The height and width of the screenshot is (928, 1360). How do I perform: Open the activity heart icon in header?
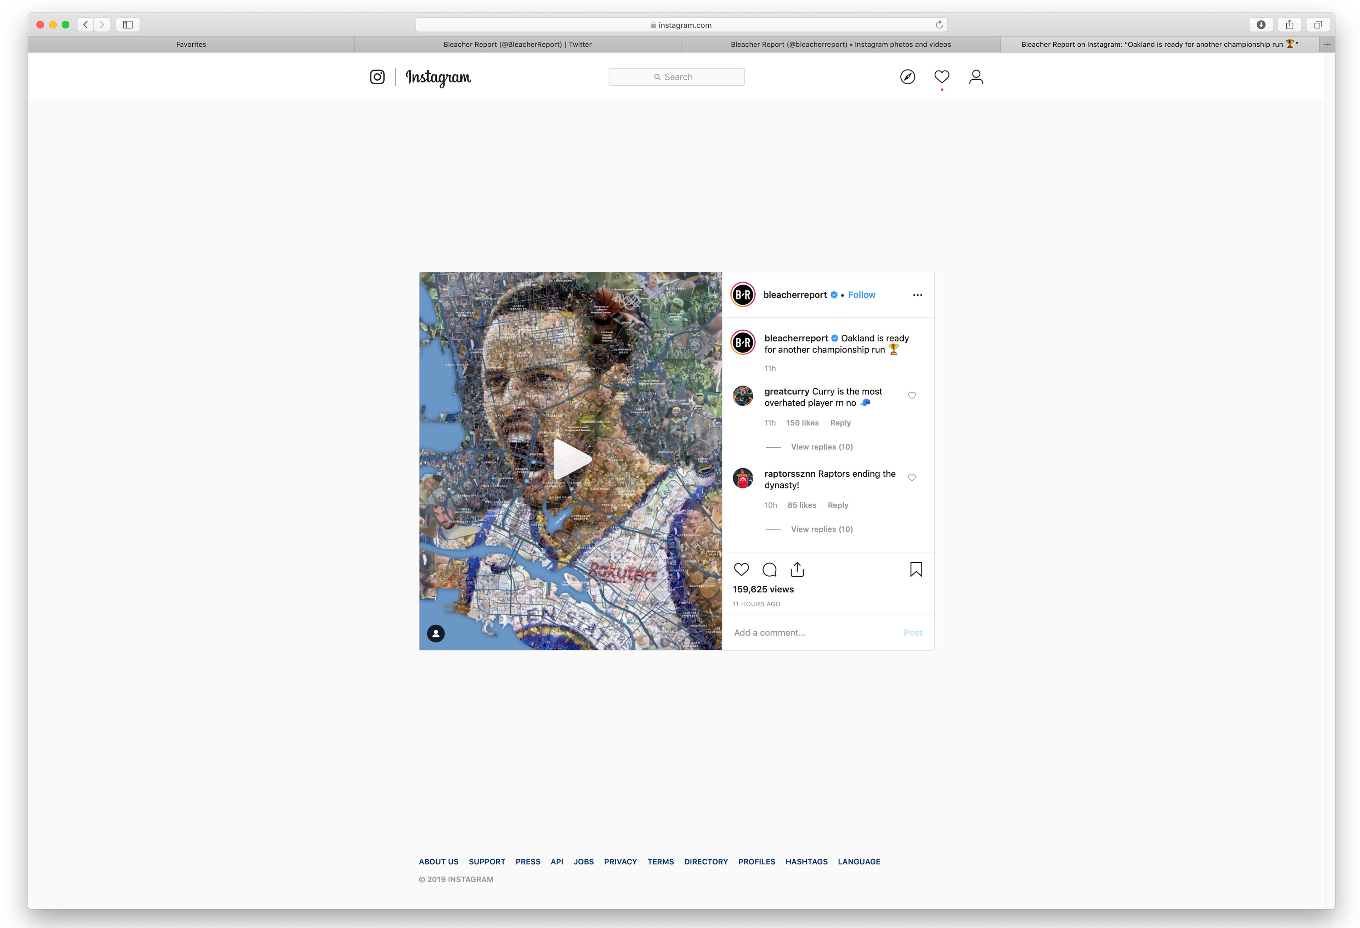click(942, 77)
